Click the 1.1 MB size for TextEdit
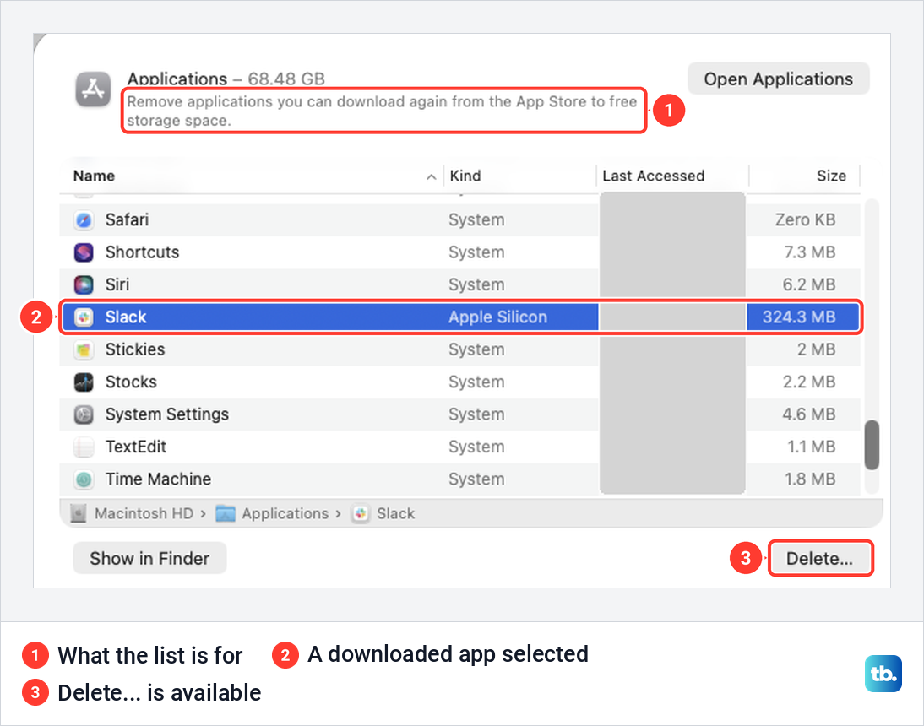Viewport: 924px width, 726px height. tap(812, 447)
